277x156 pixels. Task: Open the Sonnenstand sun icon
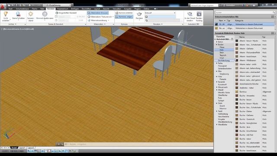coord(31,14)
